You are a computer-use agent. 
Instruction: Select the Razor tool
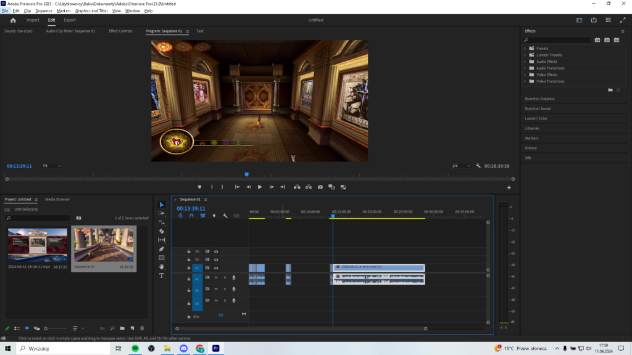(x=162, y=231)
